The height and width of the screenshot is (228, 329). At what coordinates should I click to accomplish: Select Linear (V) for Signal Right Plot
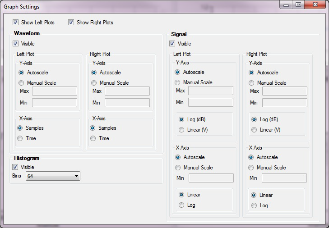click(254, 130)
